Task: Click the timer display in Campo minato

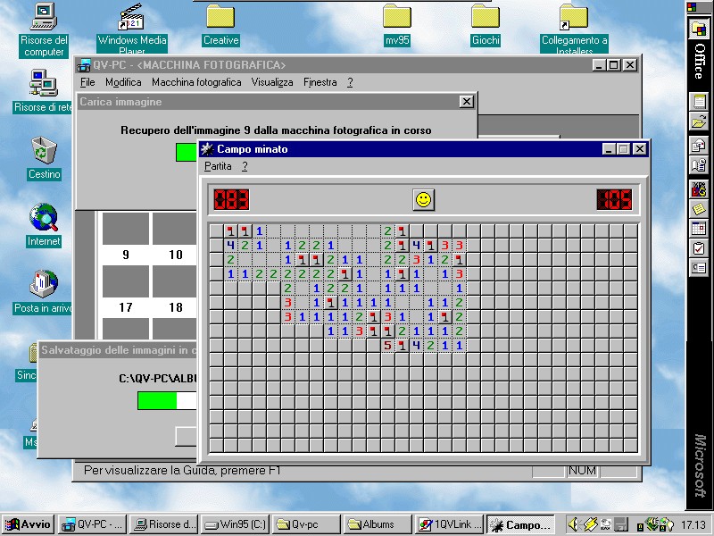Action: click(614, 199)
